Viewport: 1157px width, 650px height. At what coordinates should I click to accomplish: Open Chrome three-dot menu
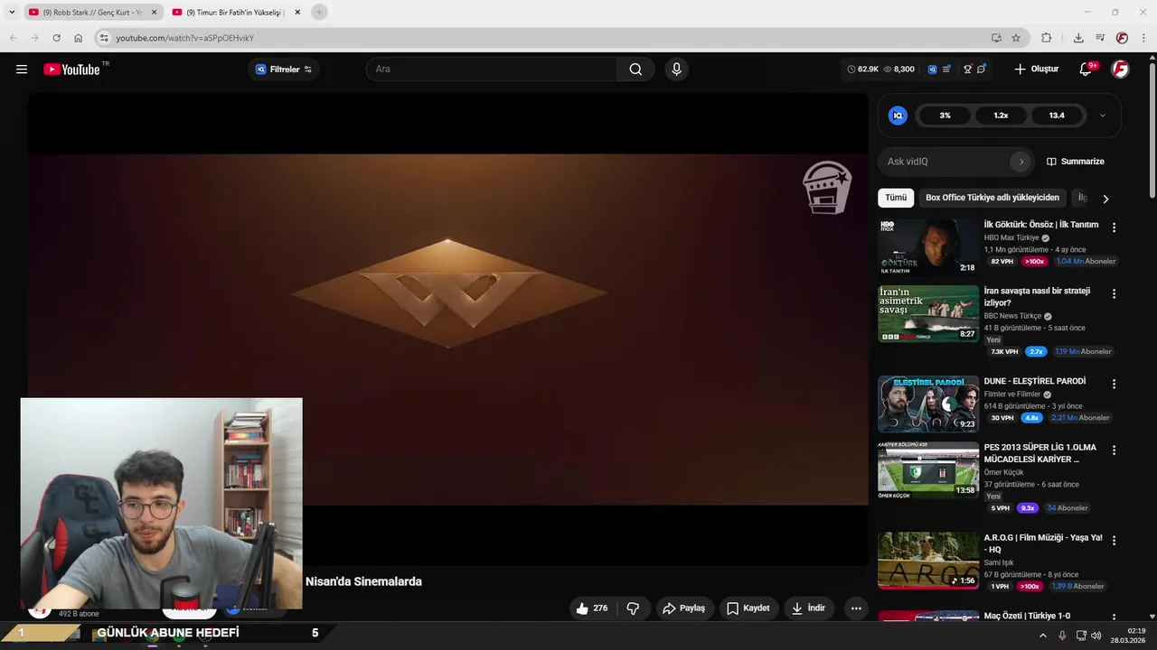[x=1143, y=38]
